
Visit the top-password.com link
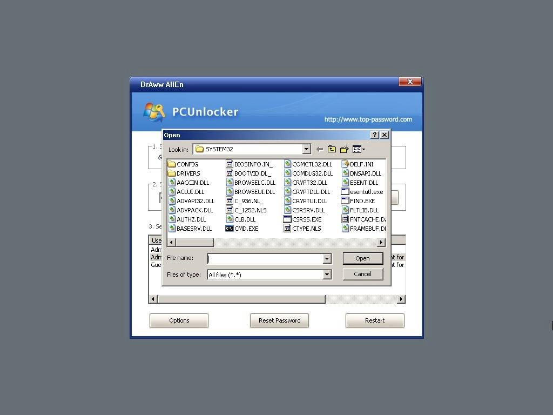(x=368, y=119)
